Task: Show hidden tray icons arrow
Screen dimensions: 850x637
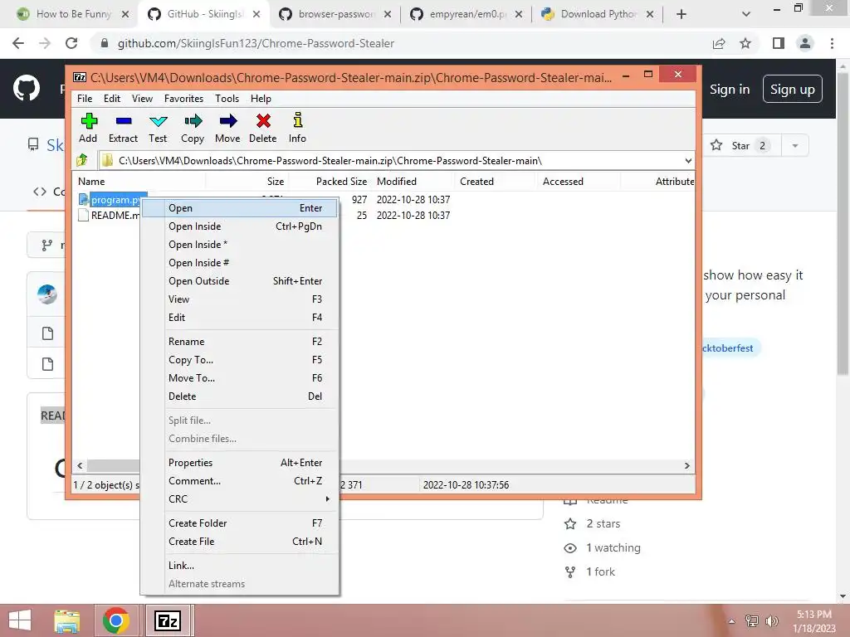Action: point(732,621)
